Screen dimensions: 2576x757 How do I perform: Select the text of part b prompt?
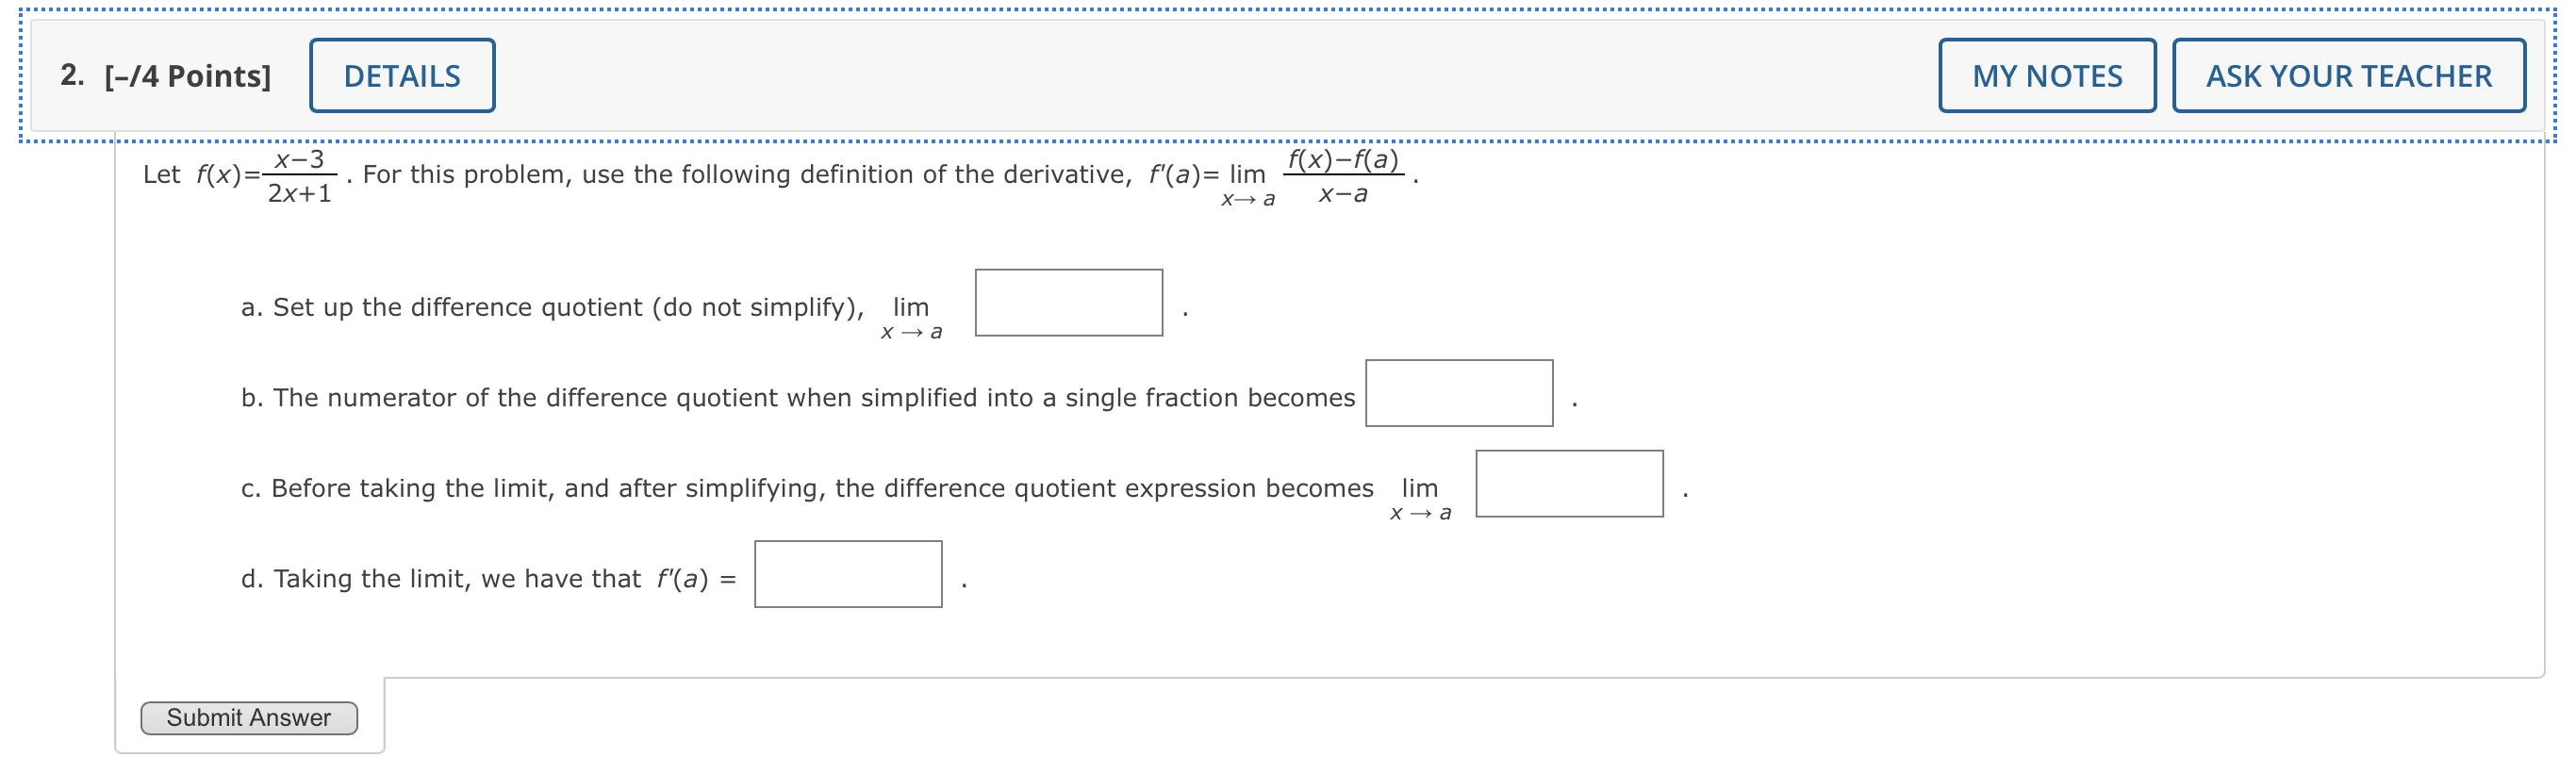(x=800, y=395)
